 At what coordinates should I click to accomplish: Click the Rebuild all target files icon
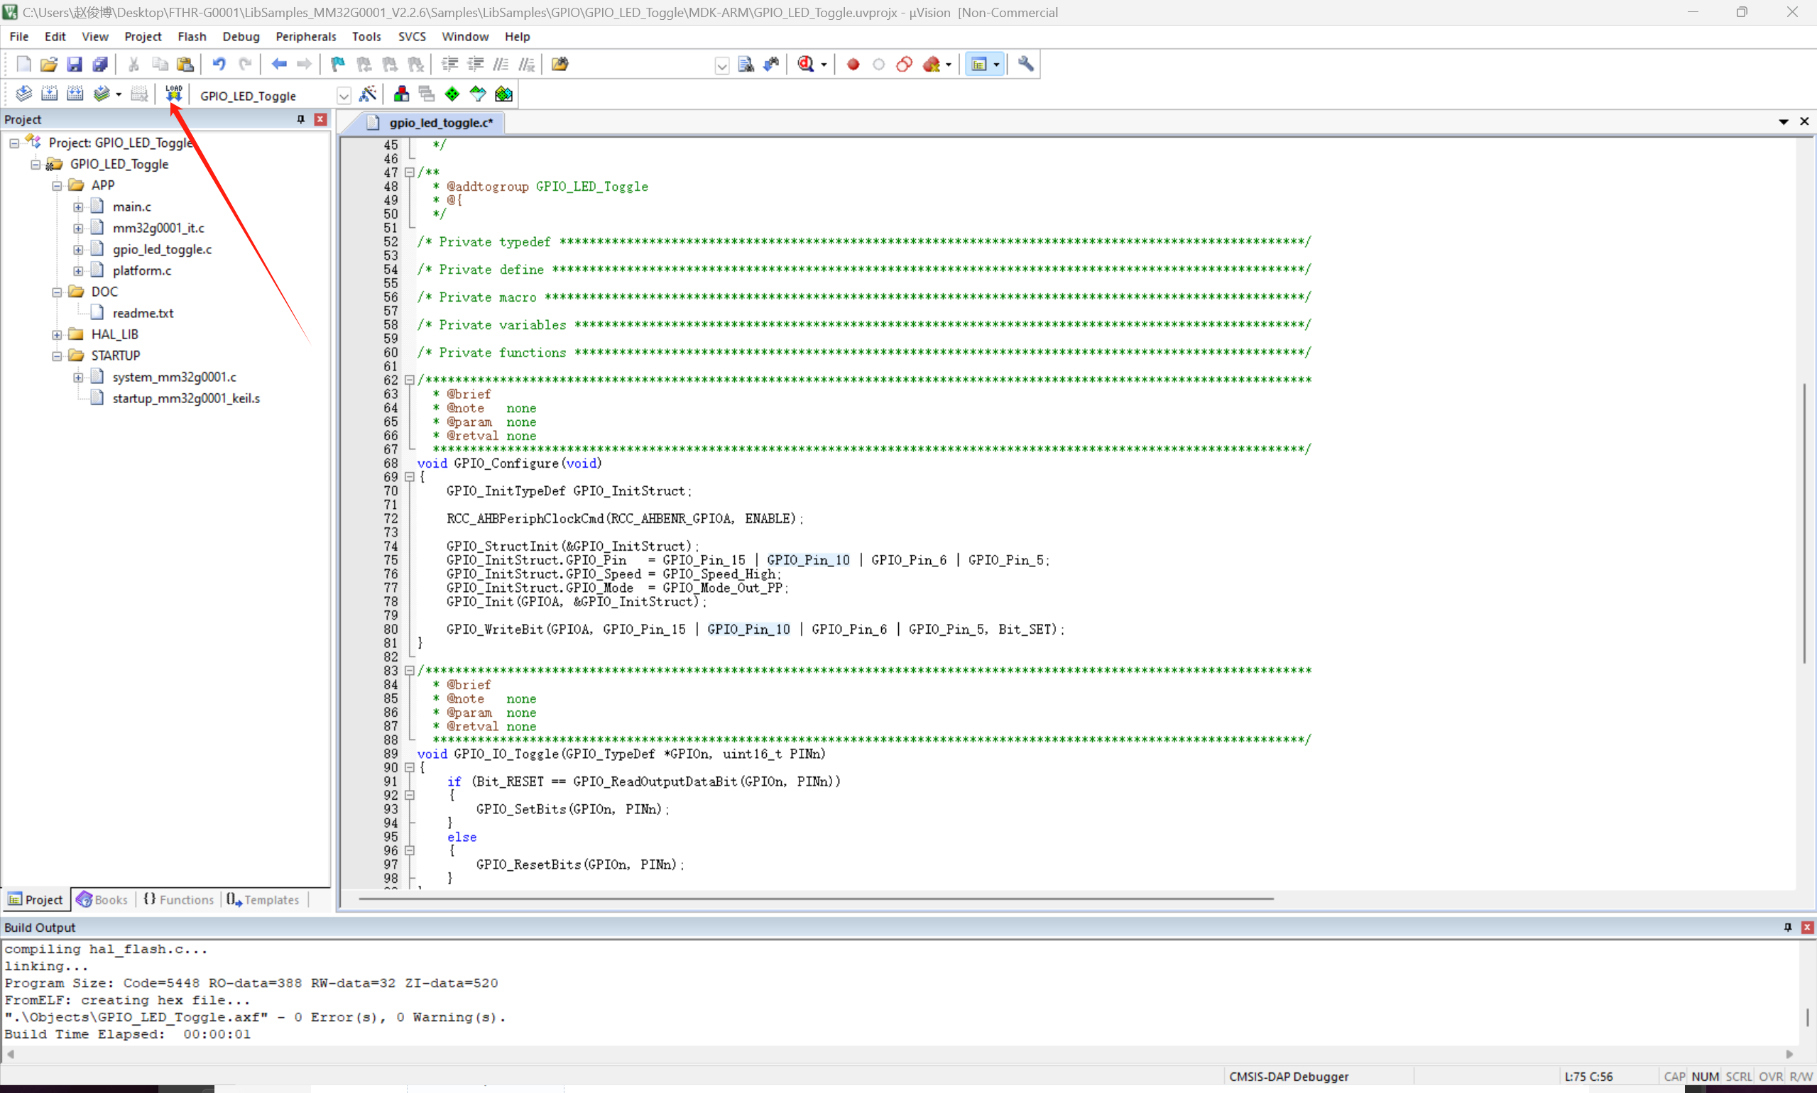point(75,94)
